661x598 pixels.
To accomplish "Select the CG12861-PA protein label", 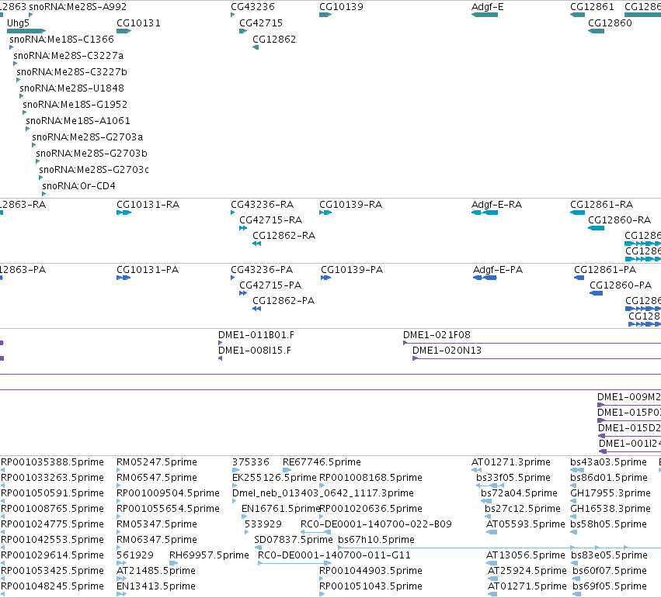I will coord(605,270).
